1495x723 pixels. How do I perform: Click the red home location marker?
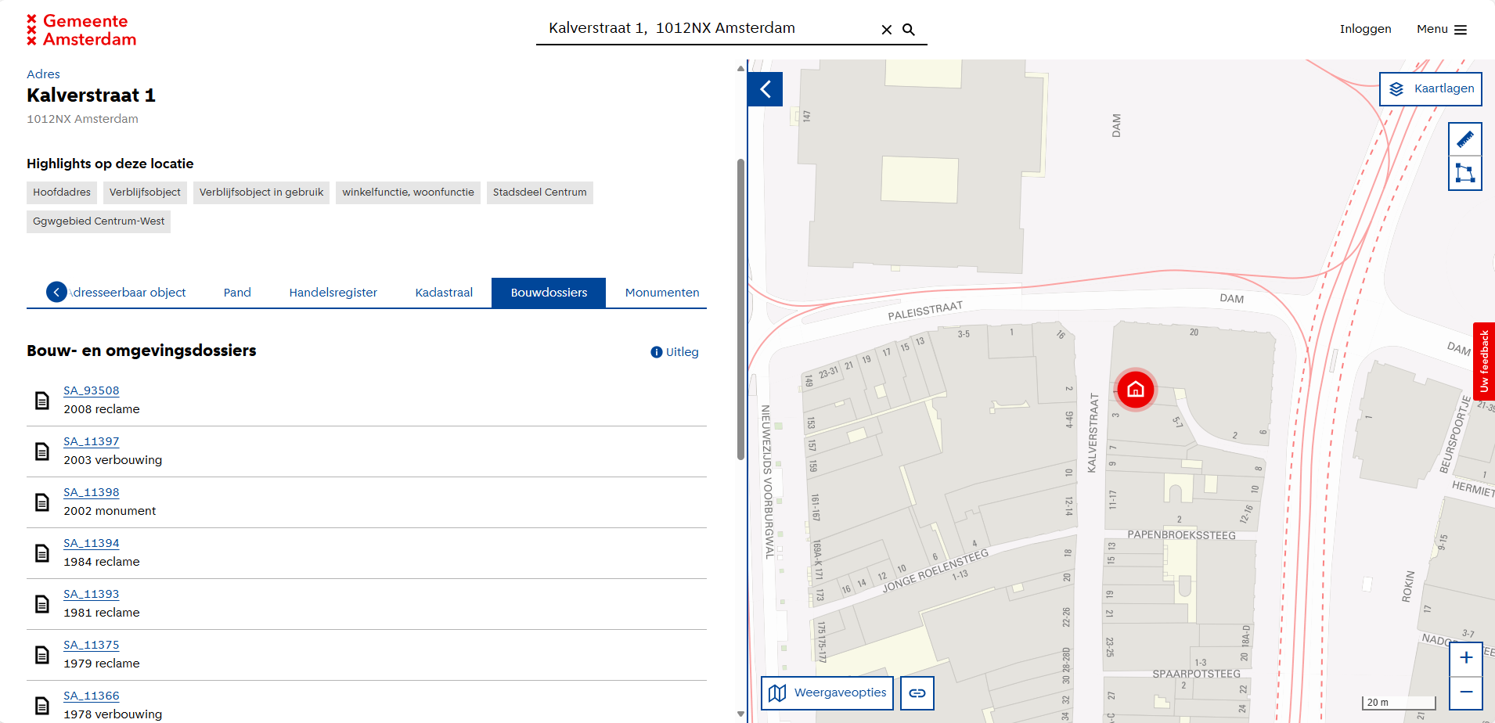coord(1135,389)
